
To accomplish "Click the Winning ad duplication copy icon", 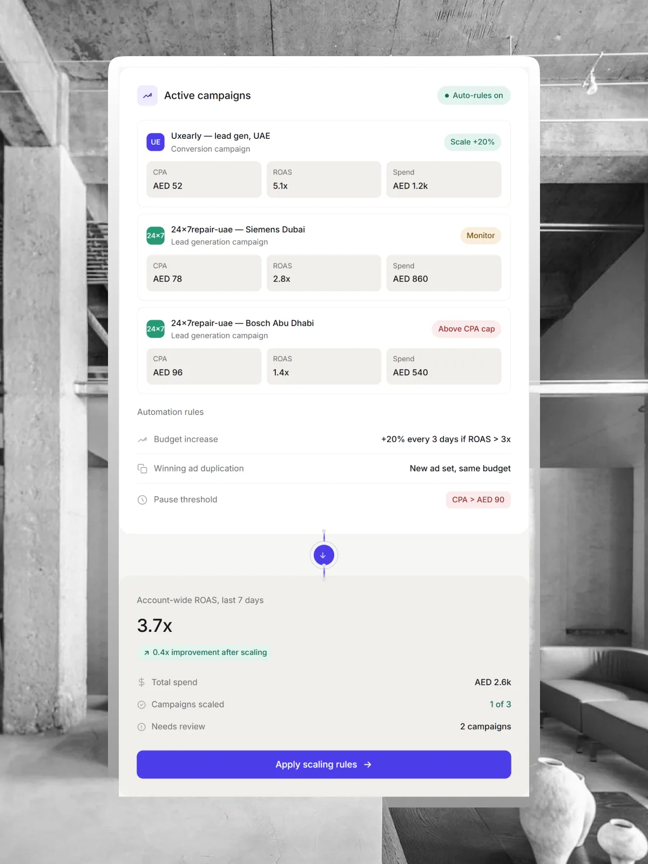I will pyautogui.click(x=143, y=469).
